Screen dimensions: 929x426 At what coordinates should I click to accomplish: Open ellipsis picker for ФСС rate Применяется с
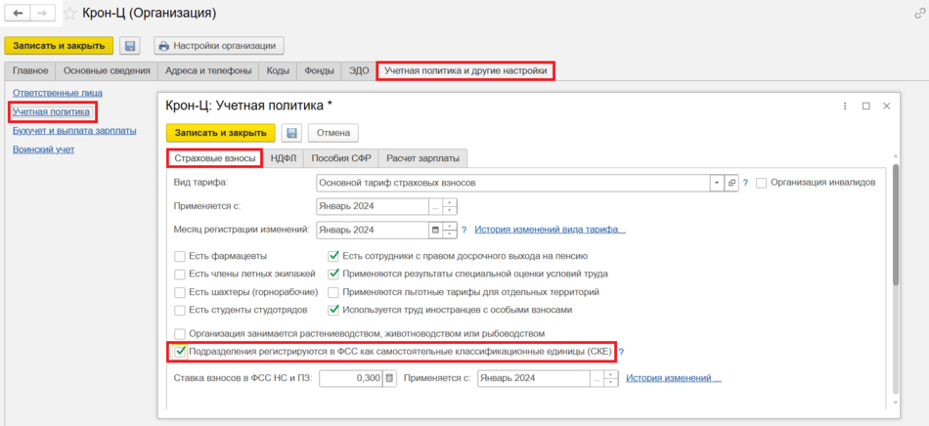coord(597,378)
